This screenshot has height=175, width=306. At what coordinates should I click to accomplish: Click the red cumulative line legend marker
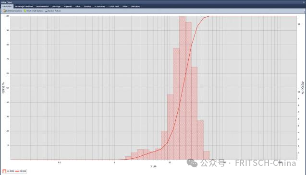pos(17,171)
